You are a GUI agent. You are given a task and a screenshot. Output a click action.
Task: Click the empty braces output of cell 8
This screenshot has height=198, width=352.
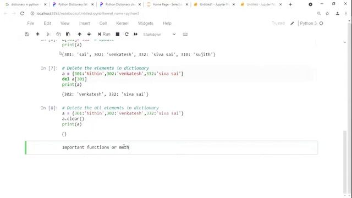tap(64, 134)
